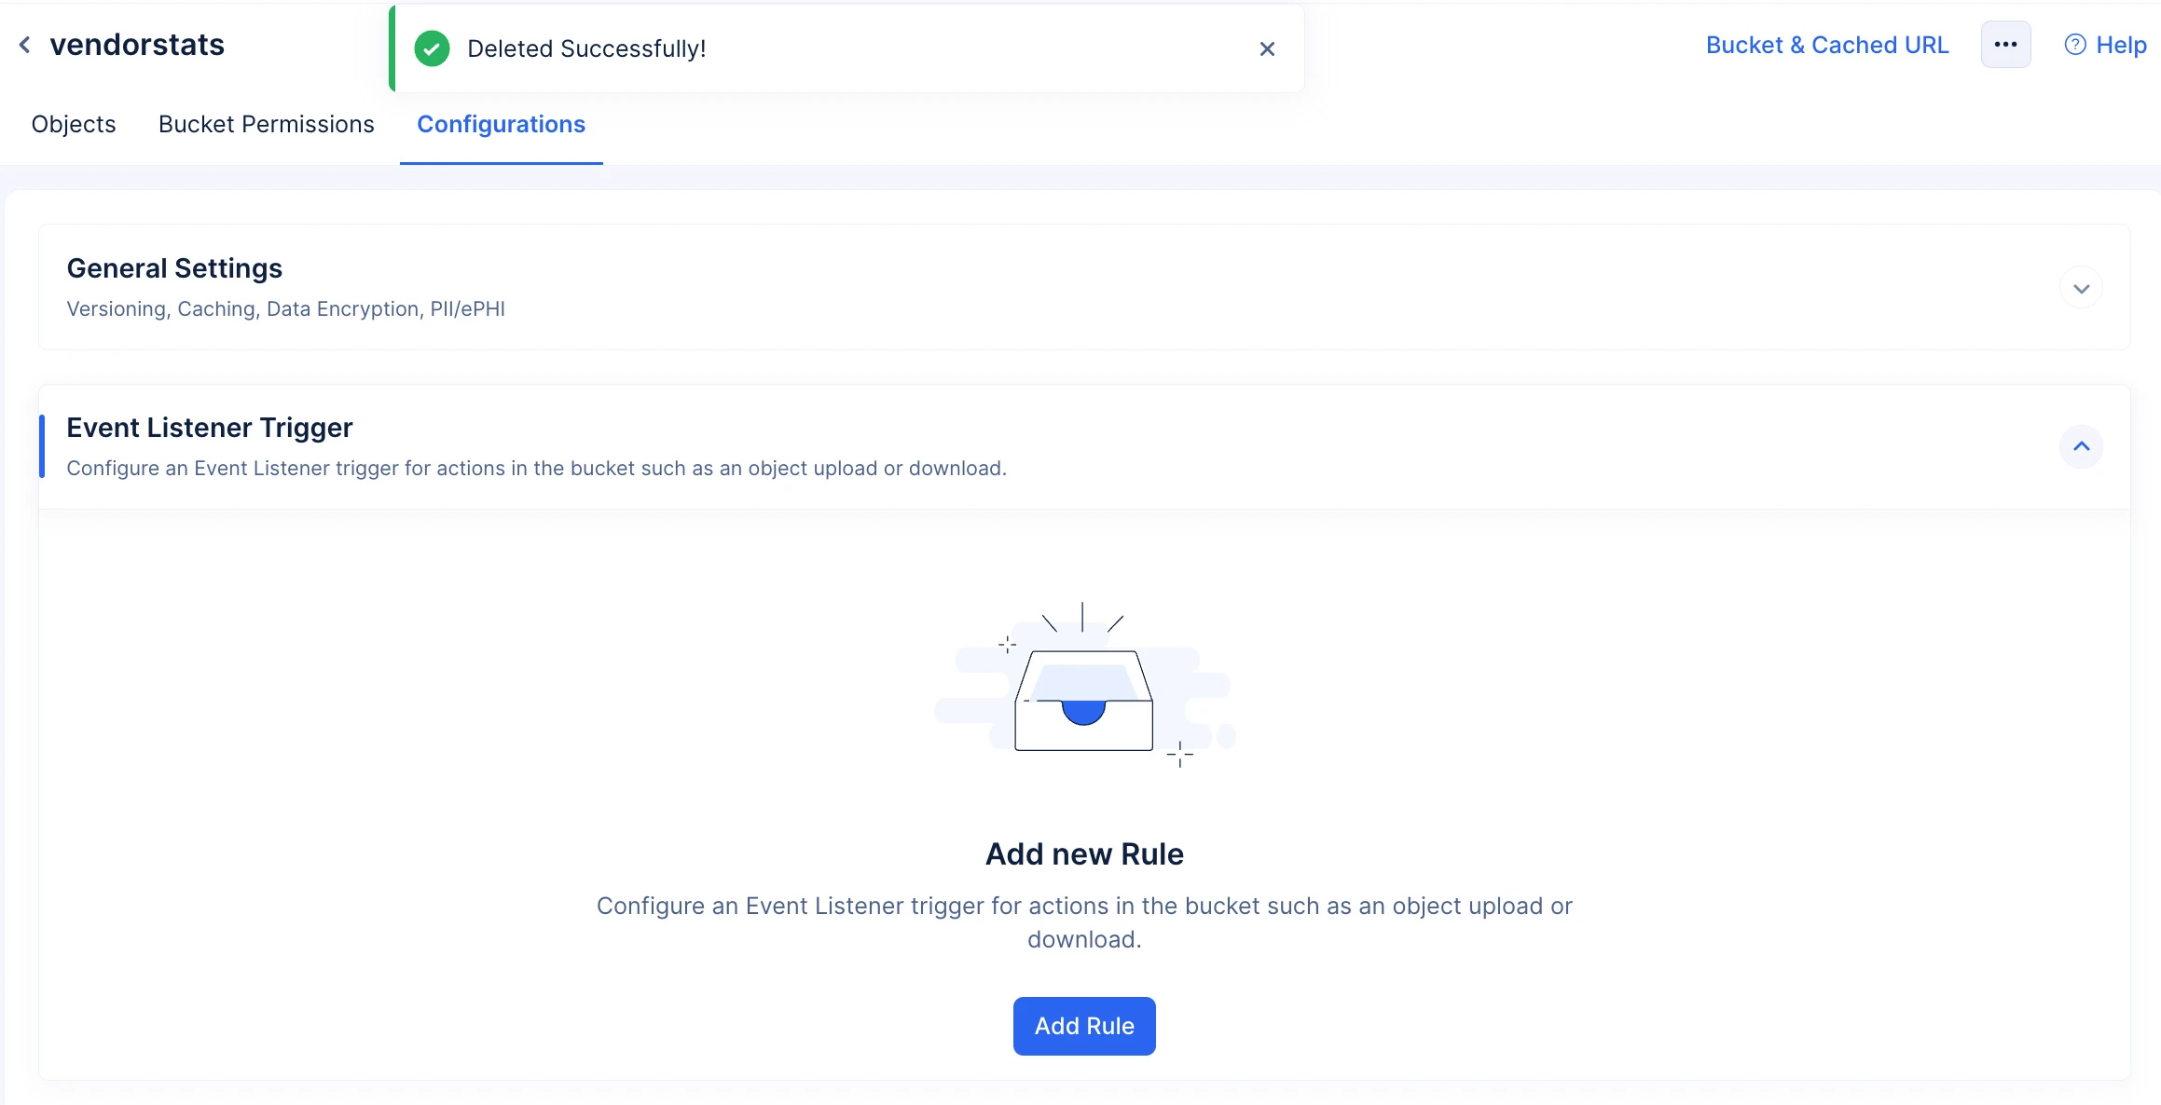Click the green success checkmark icon
This screenshot has width=2161, height=1105.
[x=432, y=48]
